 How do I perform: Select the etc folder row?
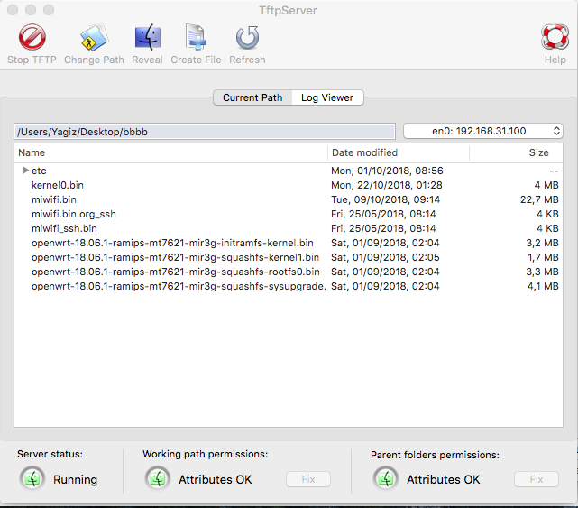[289, 171]
